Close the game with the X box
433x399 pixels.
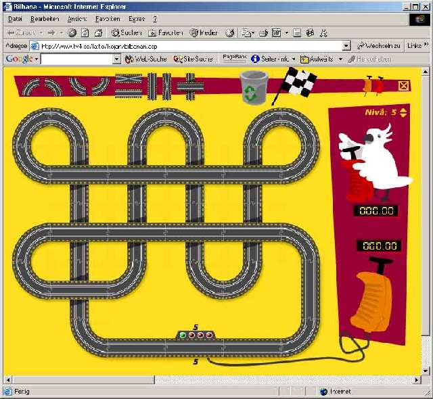point(404,85)
